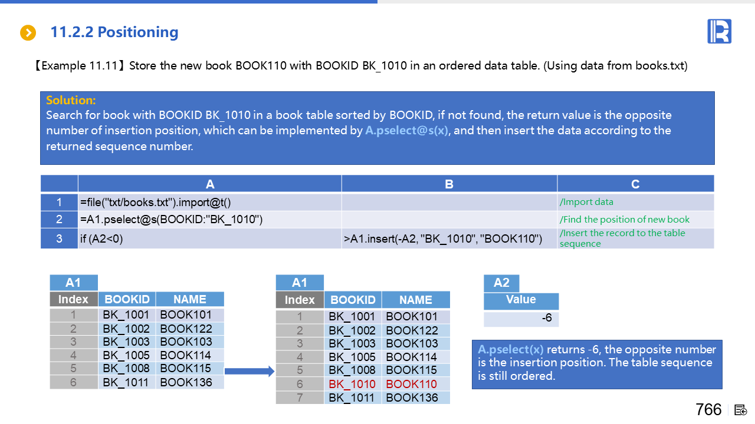
Task: Click the BOOKID header in the right A1 table
Action: pos(353,300)
